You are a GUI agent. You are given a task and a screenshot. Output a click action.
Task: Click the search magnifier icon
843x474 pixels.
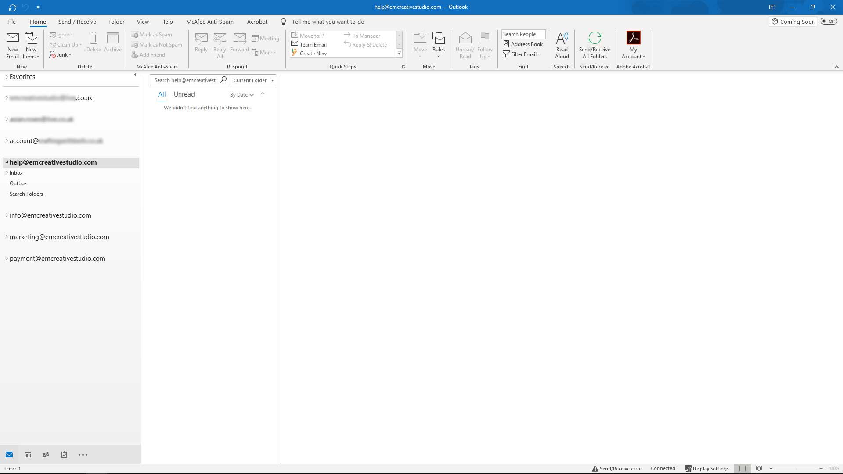(x=223, y=80)
